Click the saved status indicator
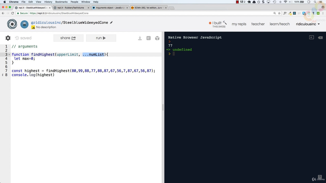326x183 pixels. pos(23,38)
